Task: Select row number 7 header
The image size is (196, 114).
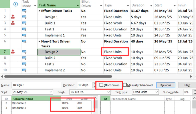Action: [5, 52]
